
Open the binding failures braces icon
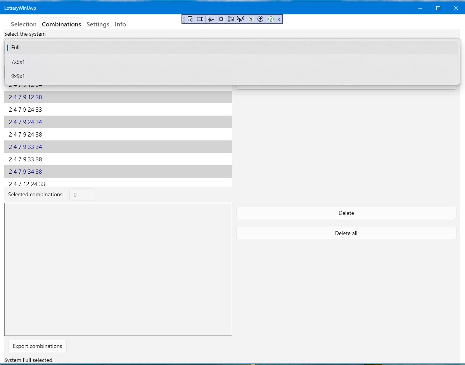pyautogui.click(x=251, y=19)
